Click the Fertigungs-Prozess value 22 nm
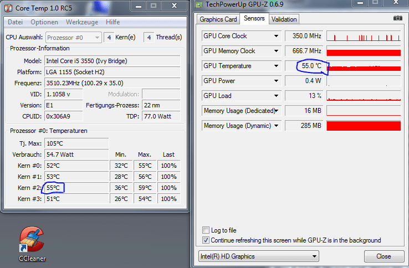Screen dimensions: 409x268 point(161,105)
